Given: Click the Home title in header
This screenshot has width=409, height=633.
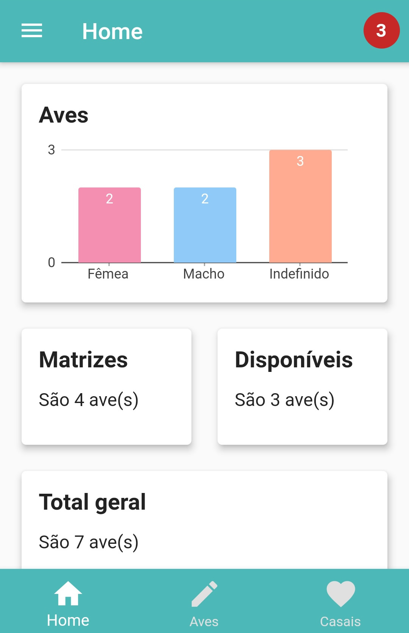Looking at the screenshot, I should [112, 31].
